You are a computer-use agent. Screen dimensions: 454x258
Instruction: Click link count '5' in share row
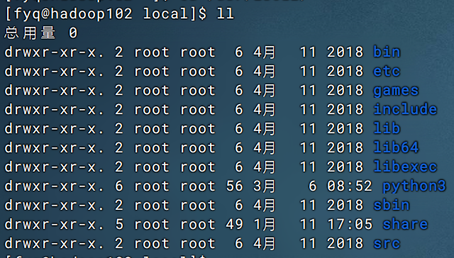(x=119, y=224)
